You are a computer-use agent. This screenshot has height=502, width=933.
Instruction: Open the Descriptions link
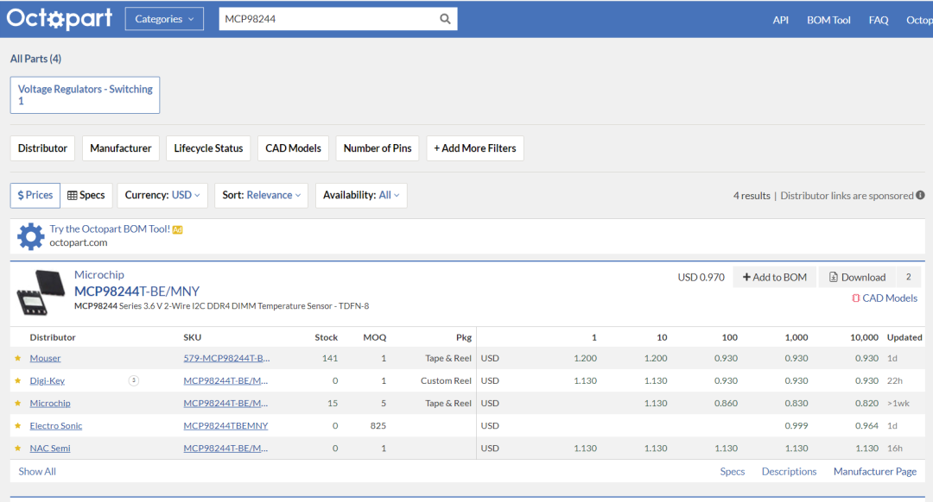pyautogui.click(x=789, y=471)
